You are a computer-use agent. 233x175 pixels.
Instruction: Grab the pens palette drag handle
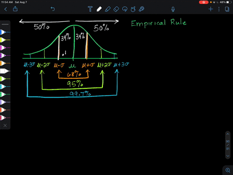pos(5,24)
